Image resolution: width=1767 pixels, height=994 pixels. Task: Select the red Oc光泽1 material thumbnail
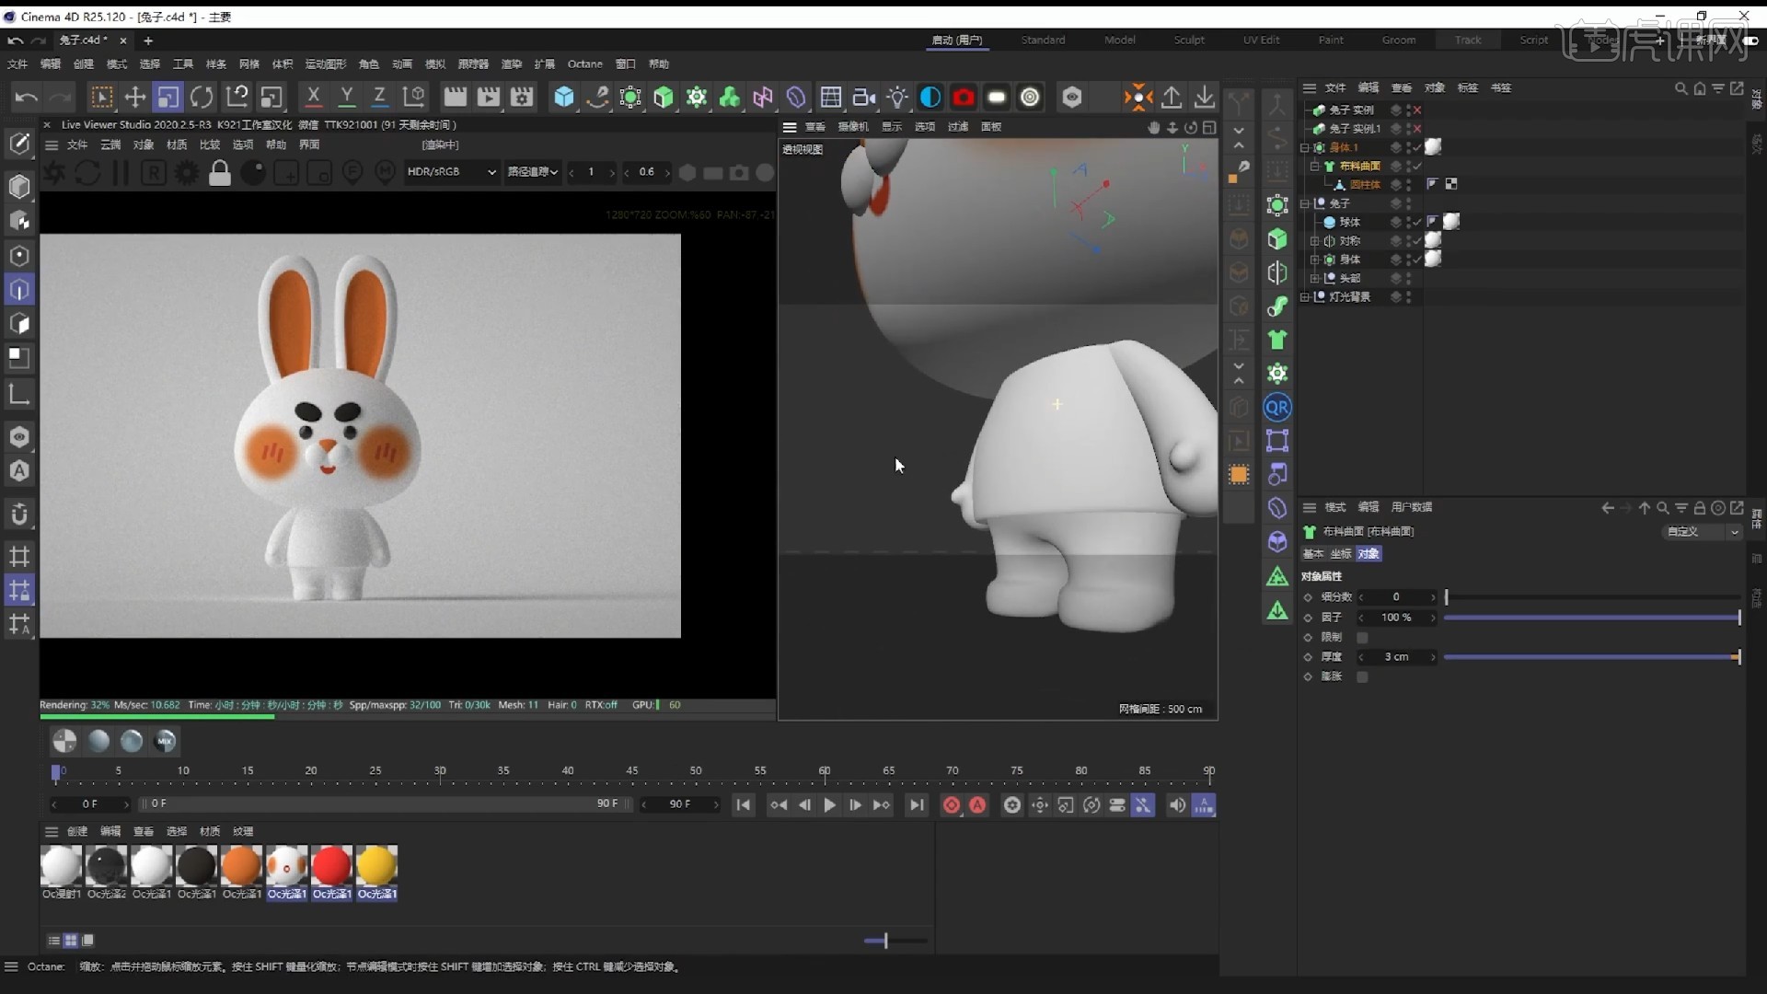tap(332, 865)
